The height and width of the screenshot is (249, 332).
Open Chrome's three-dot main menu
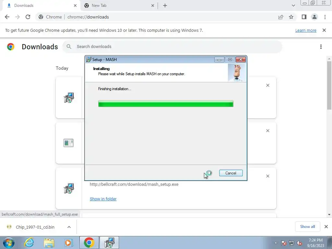point(325,17)
